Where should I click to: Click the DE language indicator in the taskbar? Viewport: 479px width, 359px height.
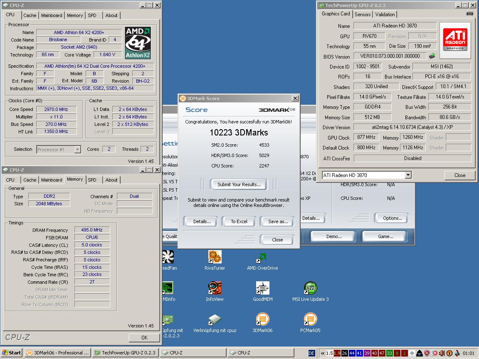click(x=311, y=353)
